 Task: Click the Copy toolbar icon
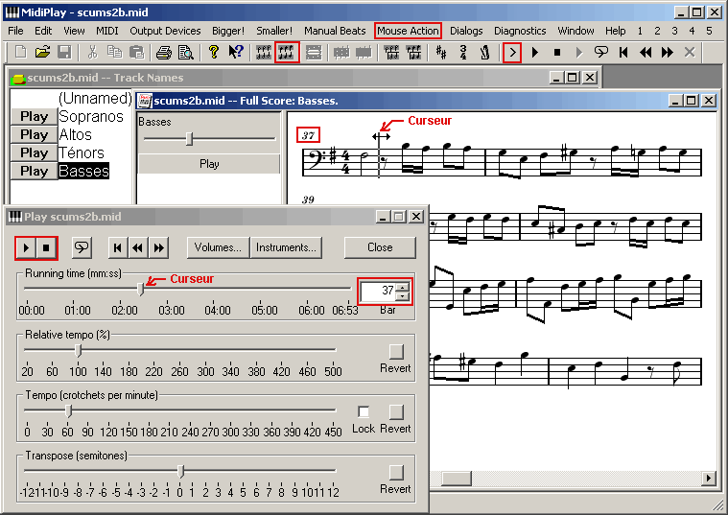click(x=114, y=52)
